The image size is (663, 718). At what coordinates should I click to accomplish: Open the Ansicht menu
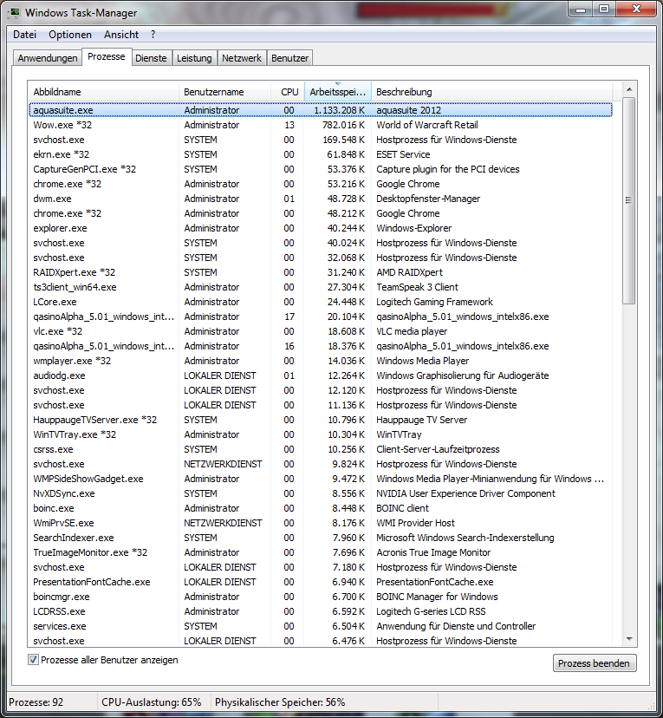click(121, 35)
